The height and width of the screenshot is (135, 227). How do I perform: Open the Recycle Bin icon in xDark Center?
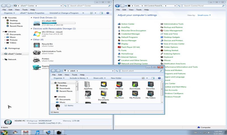pyautogui.click(x=37, y=45)
